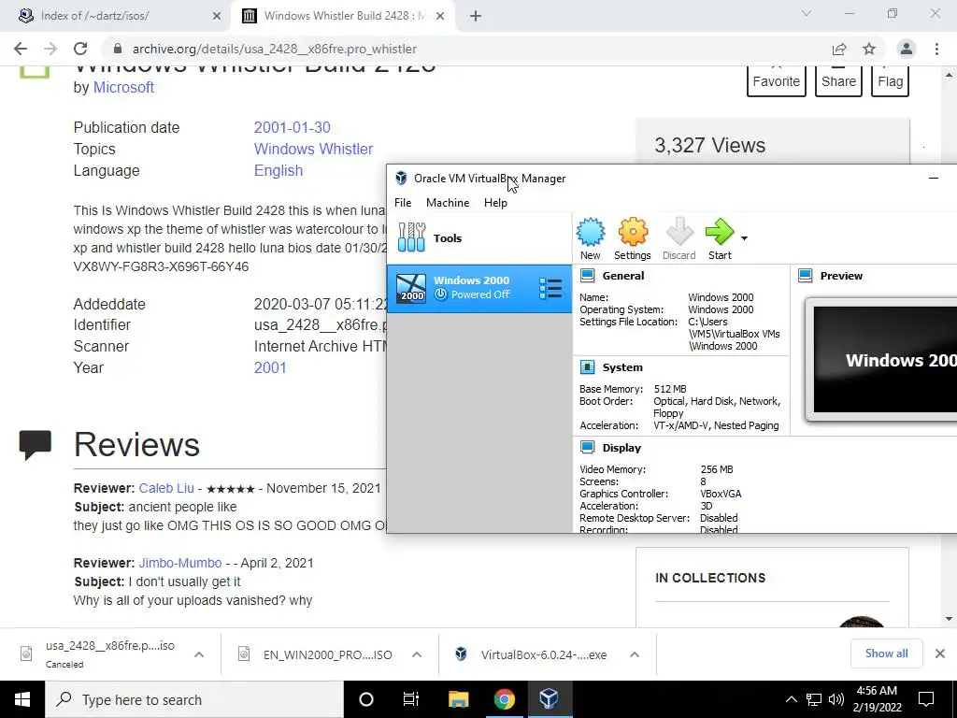Open a new Chrome tab
This screenshot has height=718, width=957.
pyautogui.click(x=476, y=16)
